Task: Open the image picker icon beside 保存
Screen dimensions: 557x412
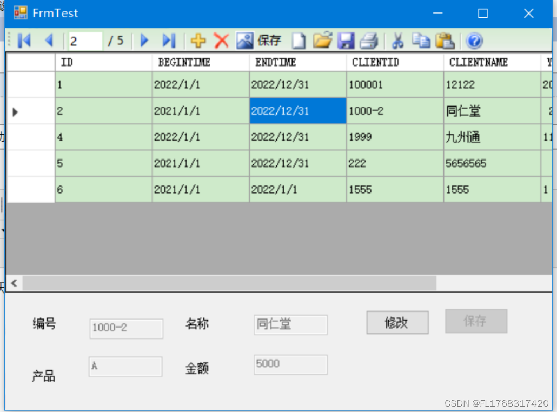Action: point(244,41)
